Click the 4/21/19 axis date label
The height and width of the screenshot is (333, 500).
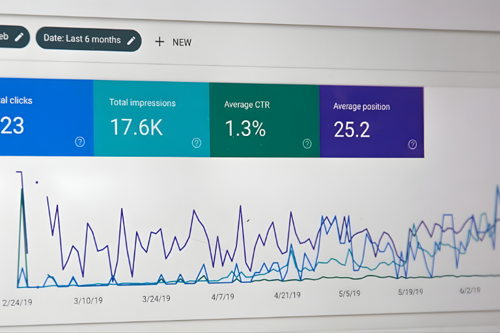pos(287,295)
